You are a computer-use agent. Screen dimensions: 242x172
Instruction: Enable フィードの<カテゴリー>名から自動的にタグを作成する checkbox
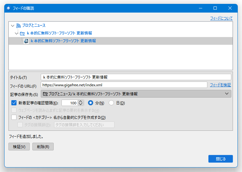(x=14, y=117)
